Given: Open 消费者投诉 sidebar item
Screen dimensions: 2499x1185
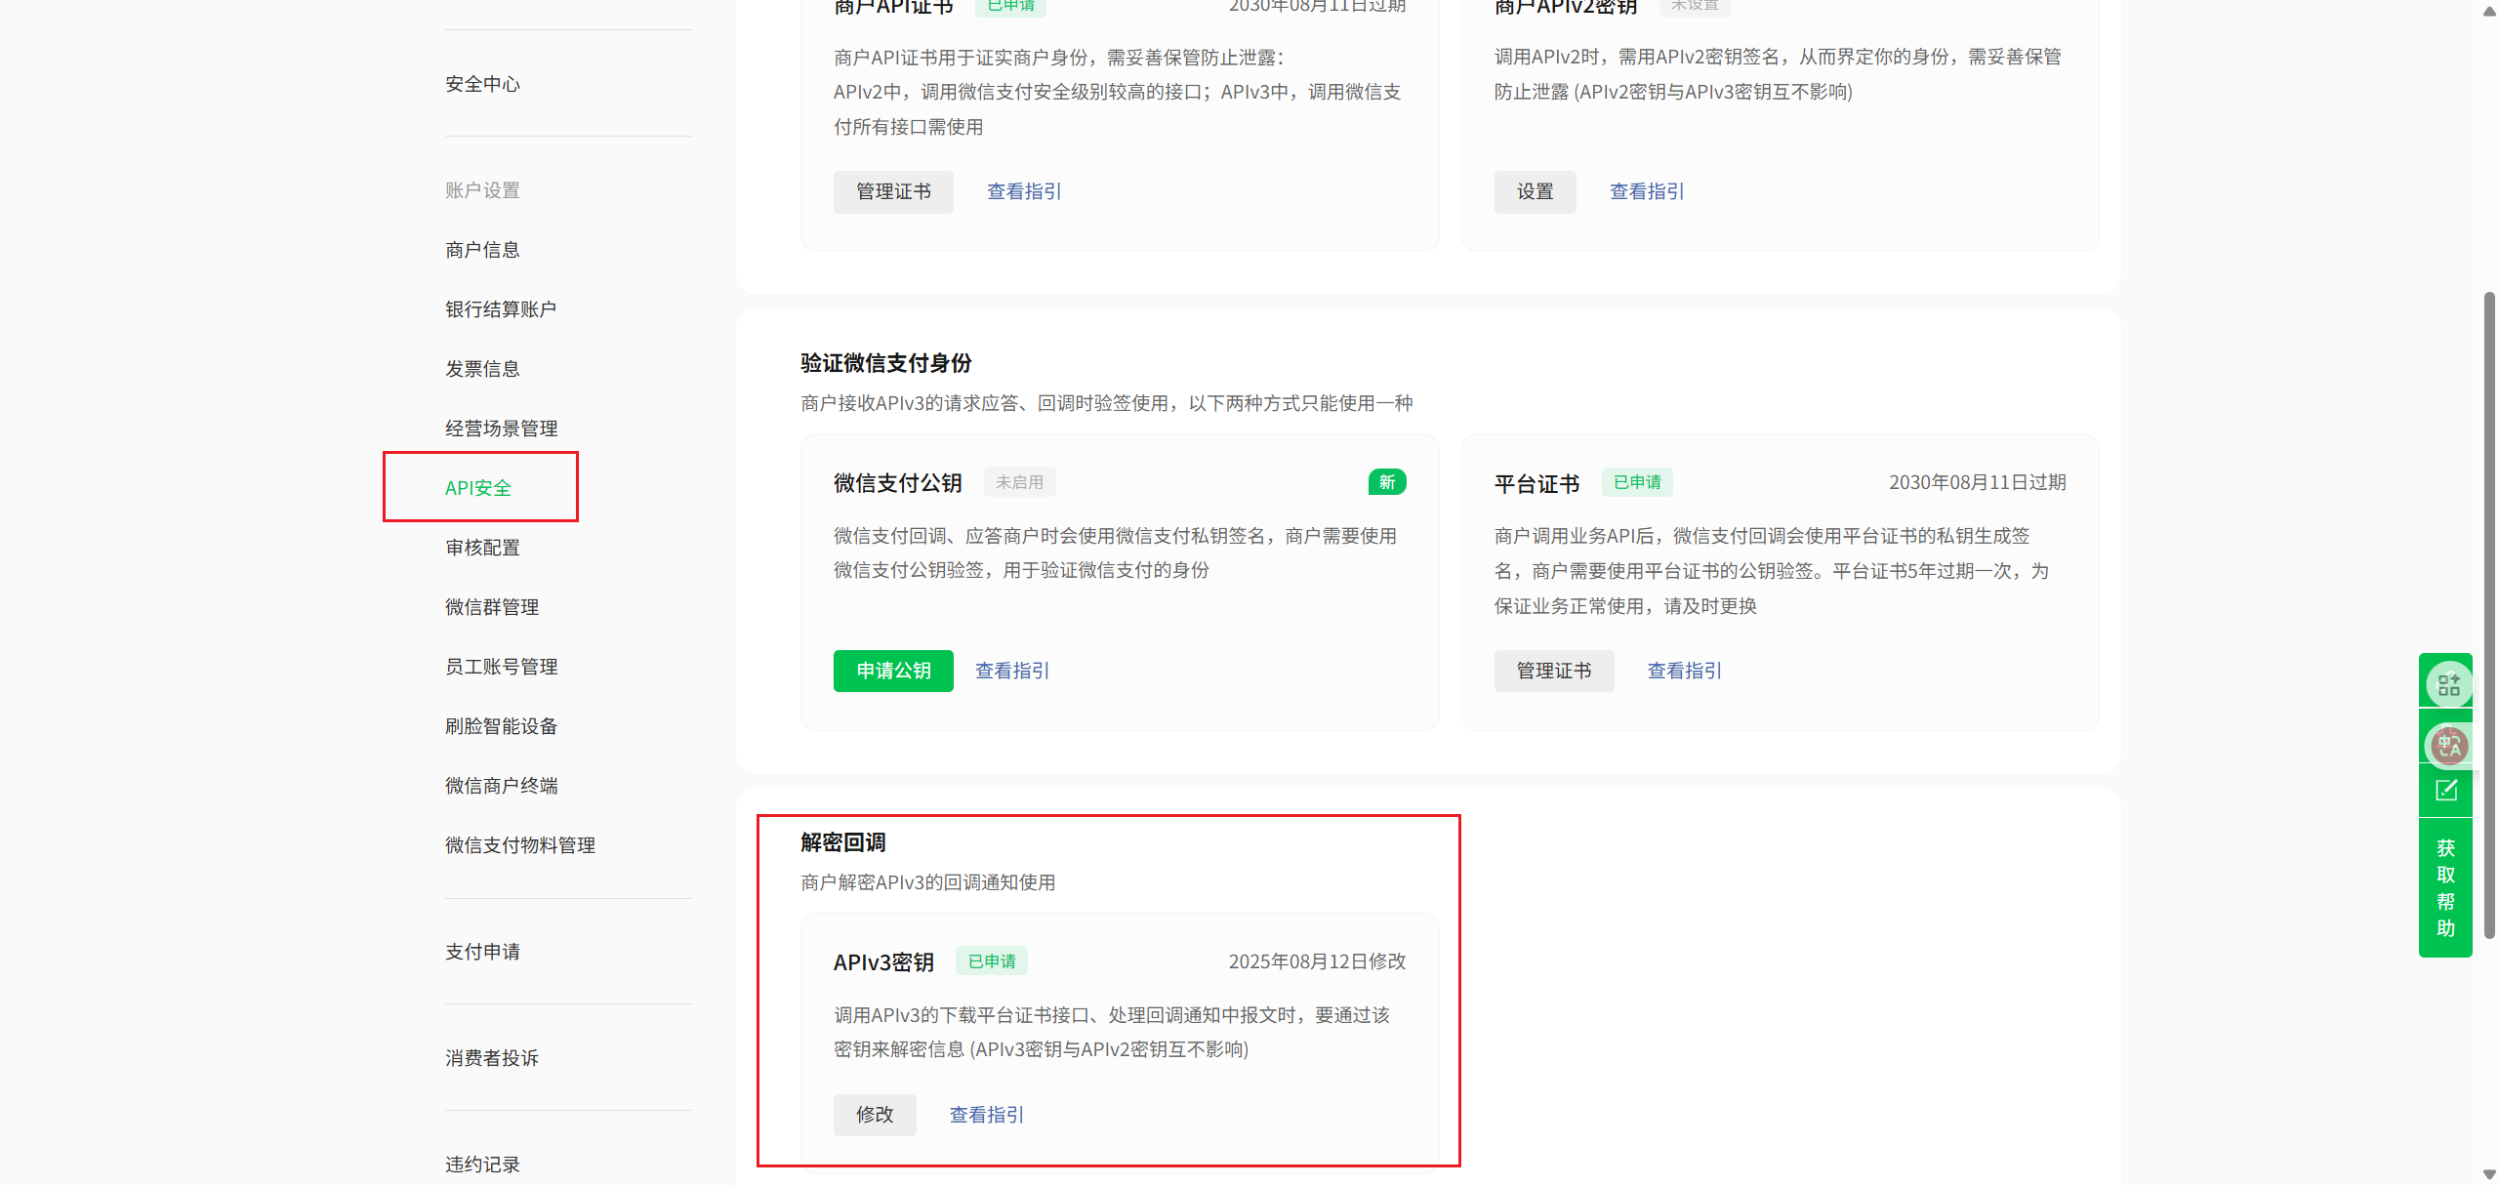Looking at the screenshot, I should tap(492, 1058).
